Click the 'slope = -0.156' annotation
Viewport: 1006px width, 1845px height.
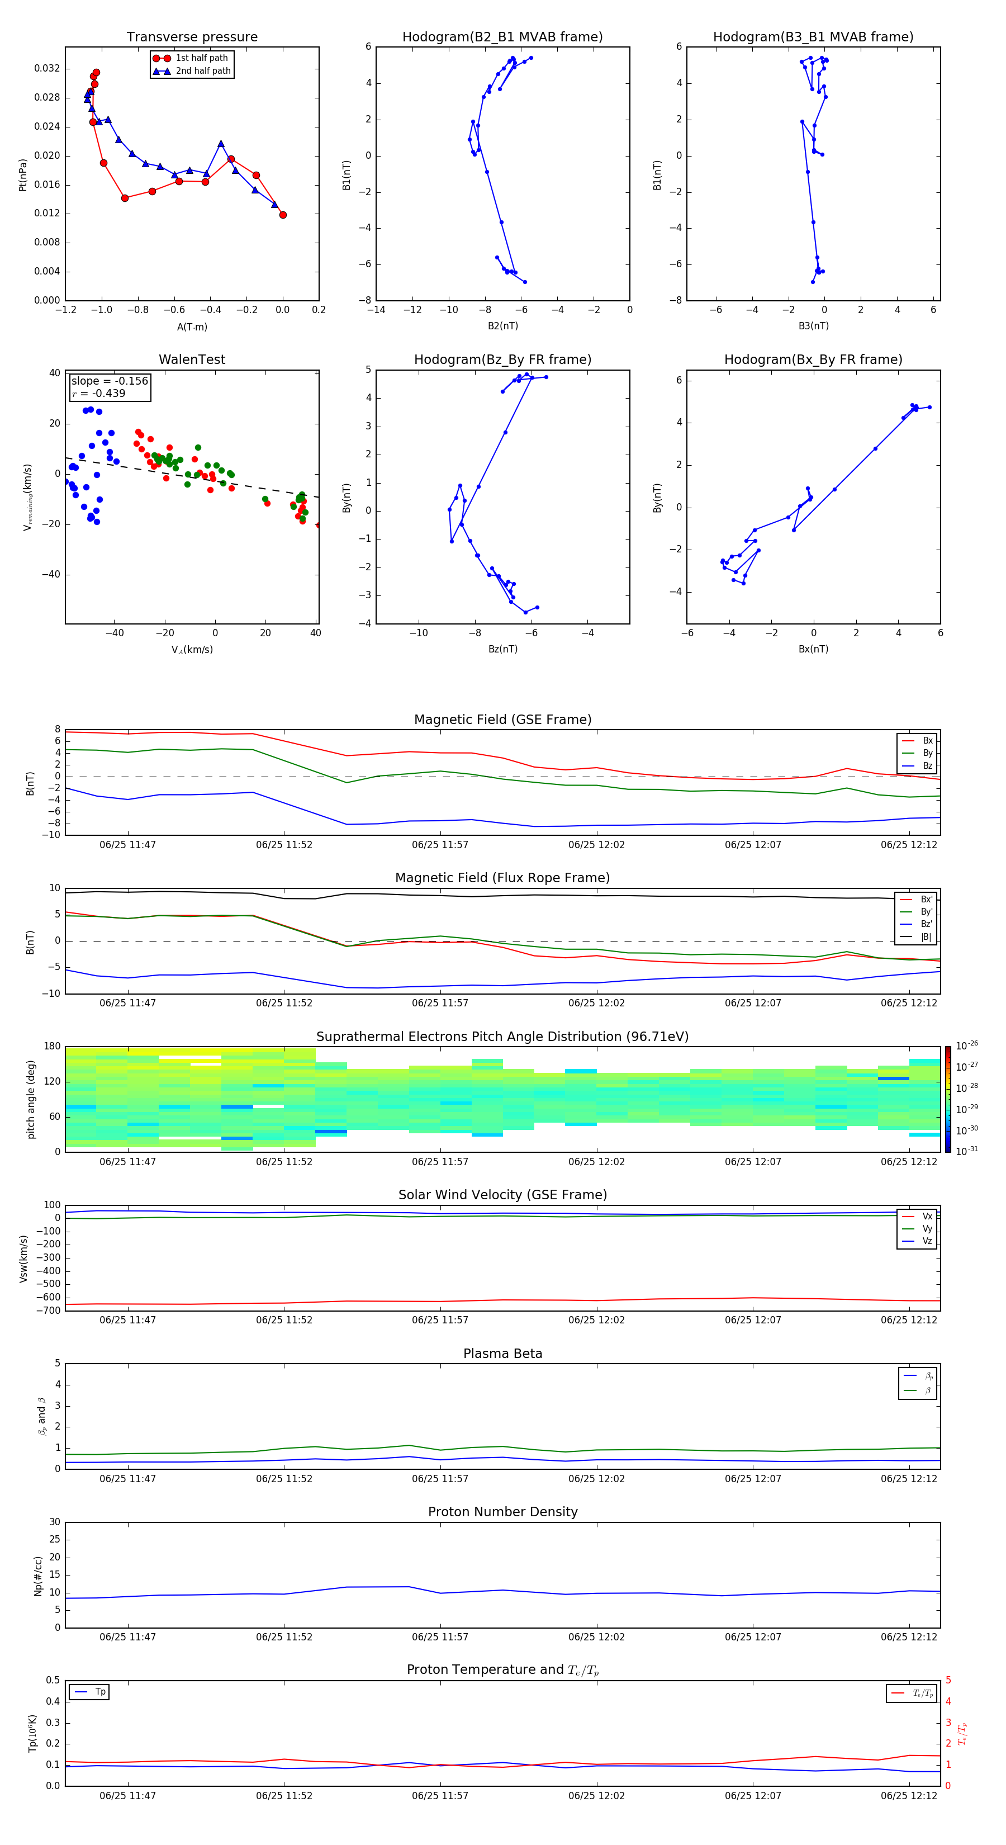[x=110, y=381]
